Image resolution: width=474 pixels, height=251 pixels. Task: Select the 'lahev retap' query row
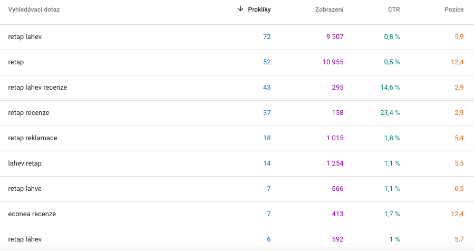click(x=25, y=163)
